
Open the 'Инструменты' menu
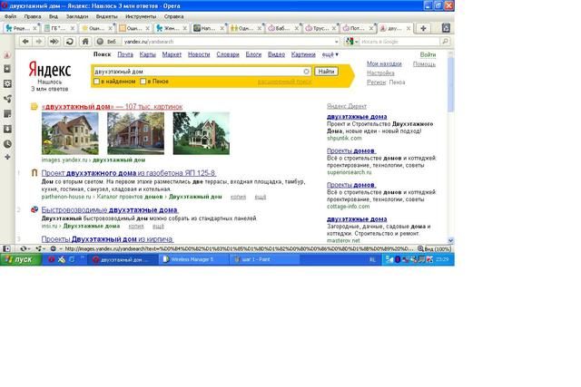[141, 16]
